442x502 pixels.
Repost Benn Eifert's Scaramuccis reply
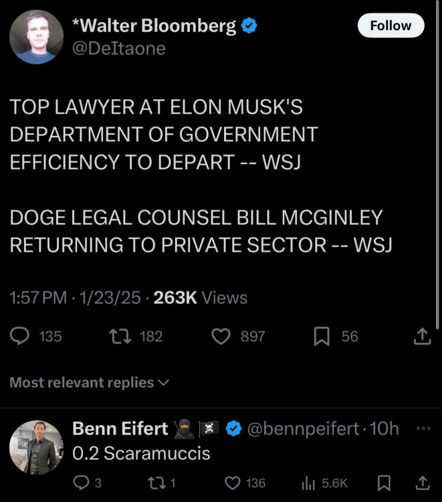point(154,483)
